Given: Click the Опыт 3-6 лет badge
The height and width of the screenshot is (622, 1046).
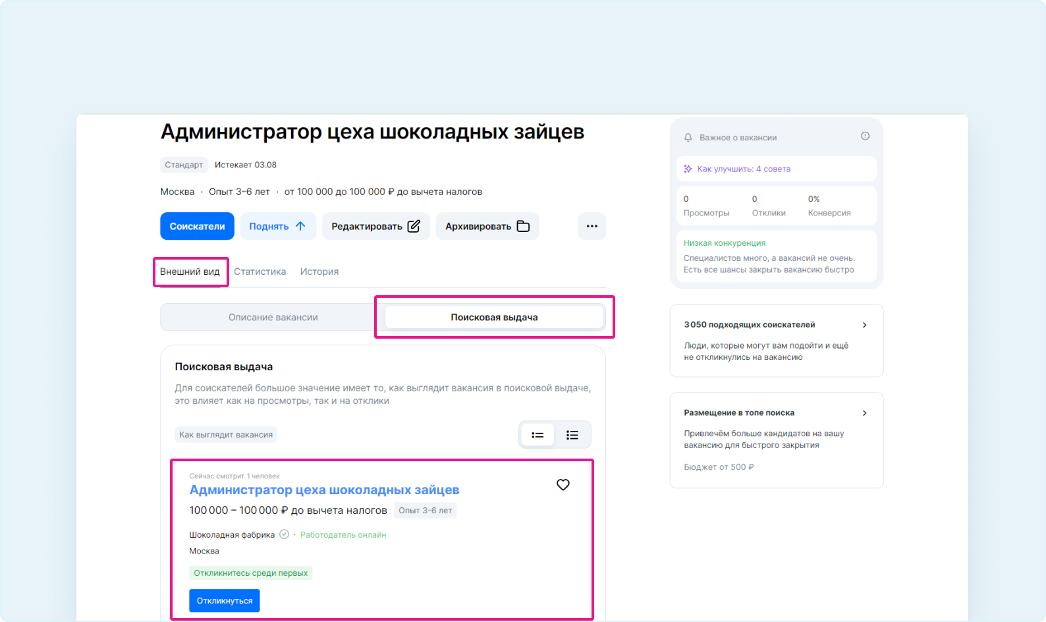Looking at the screenshot, I should [x=426, y=511].
